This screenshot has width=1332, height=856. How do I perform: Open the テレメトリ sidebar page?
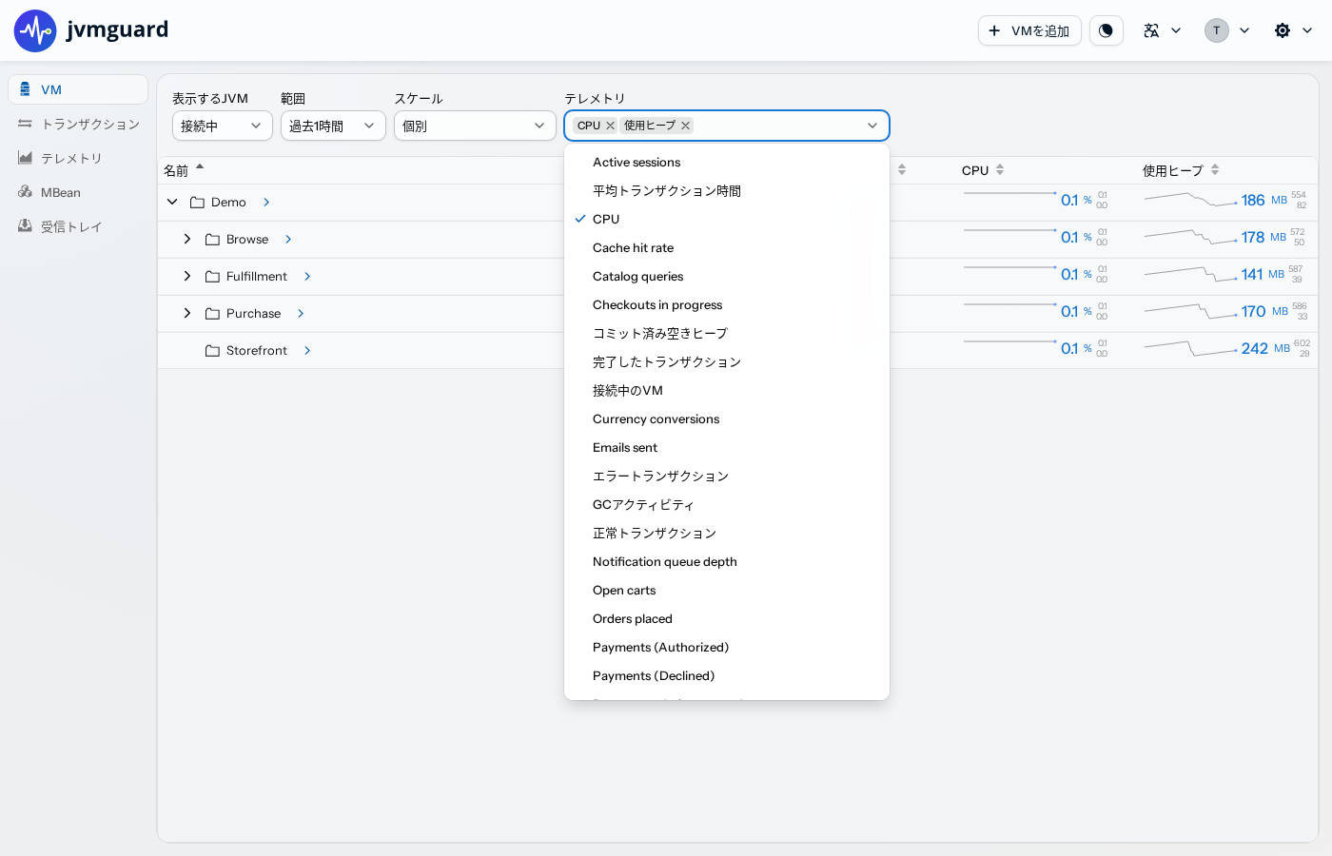[78, 158]
